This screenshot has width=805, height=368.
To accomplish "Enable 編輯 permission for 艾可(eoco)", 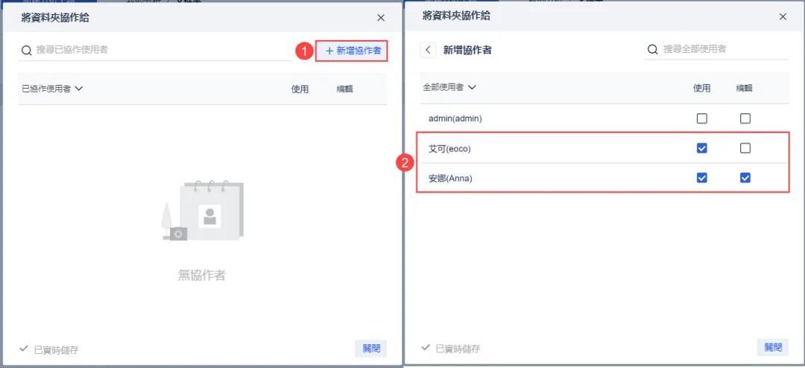I will (745, 148).
